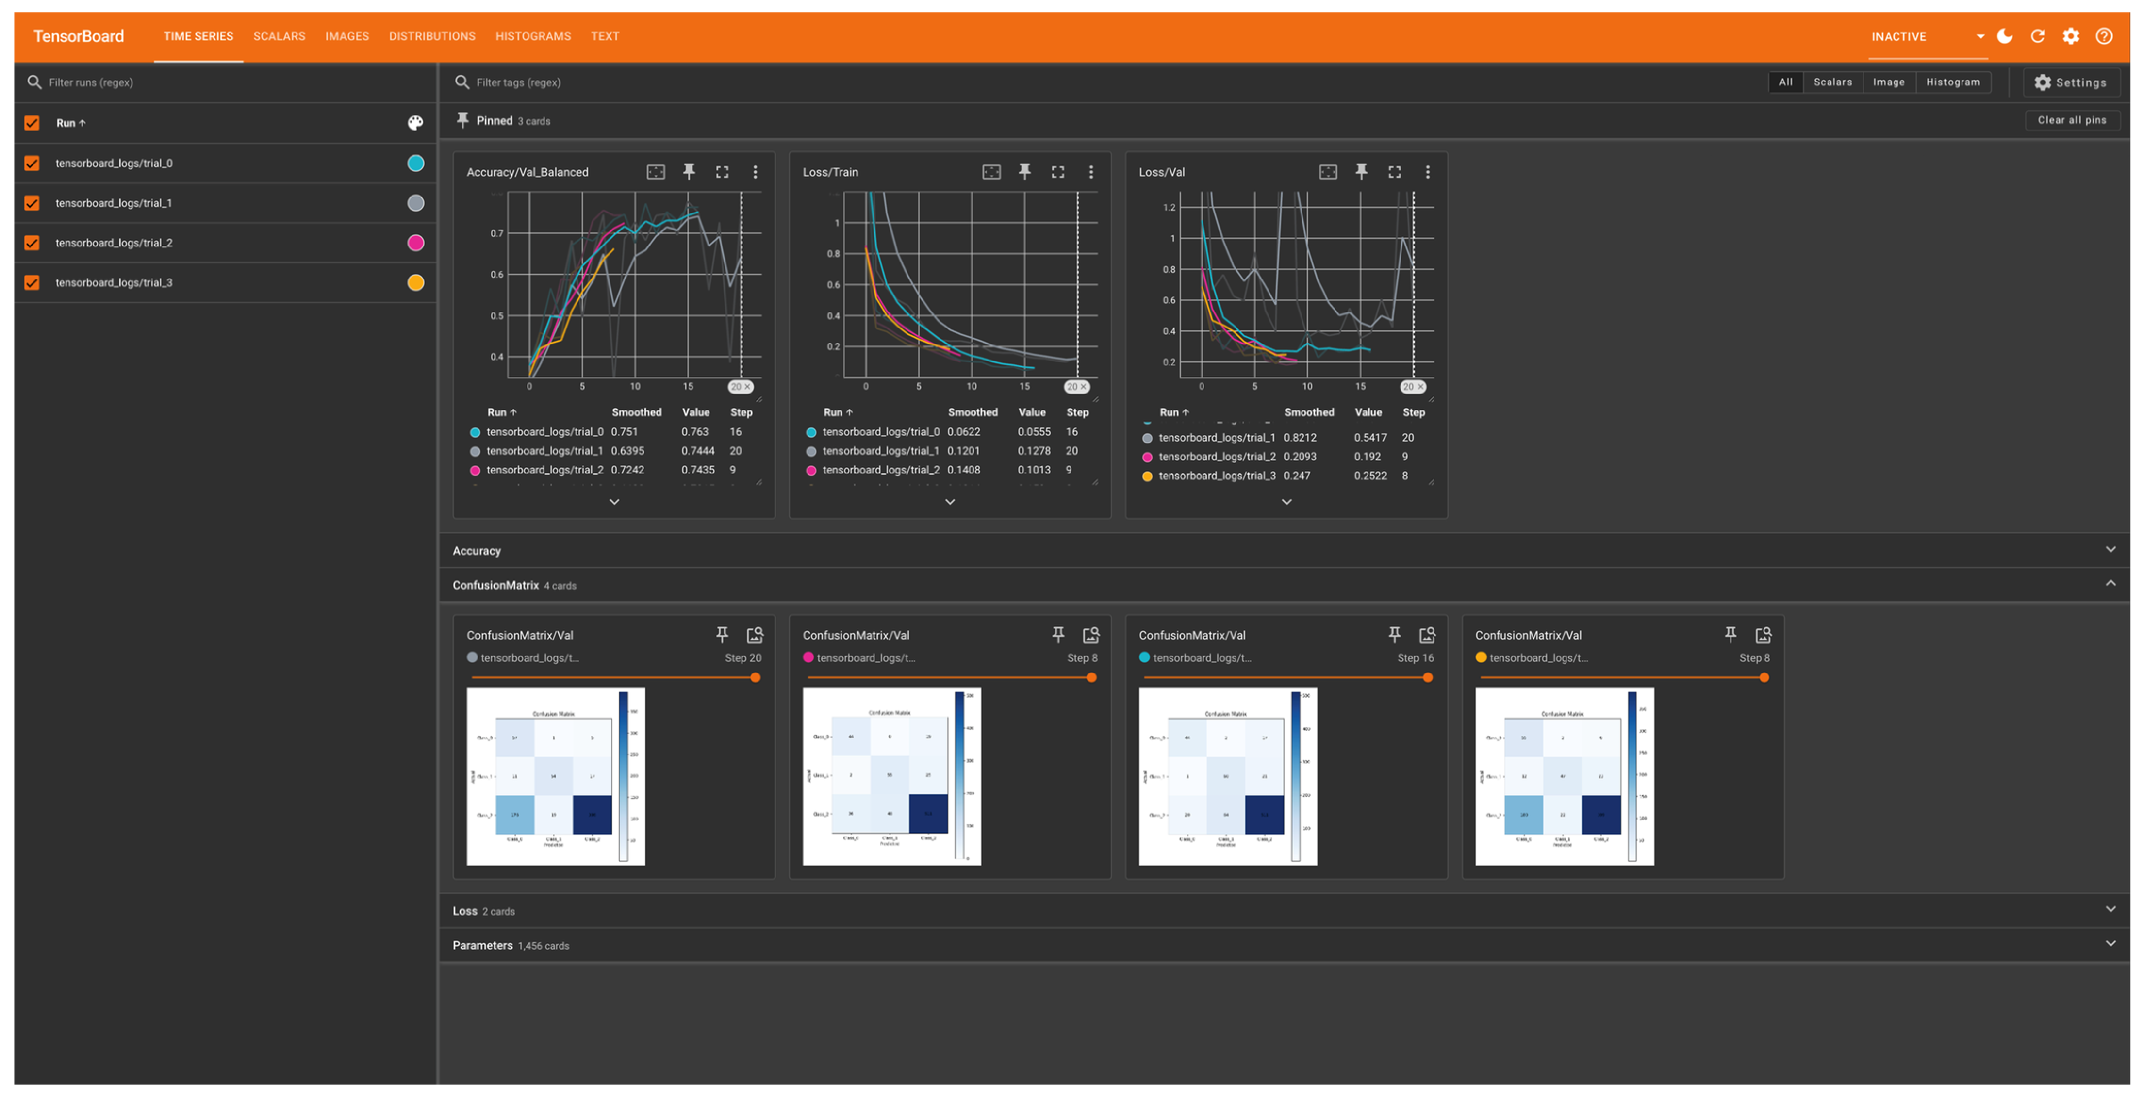Switch to the HISTOGRAMS tab
The height and width of the screenshot is (1099, 2143).
[x=532, y=36]
